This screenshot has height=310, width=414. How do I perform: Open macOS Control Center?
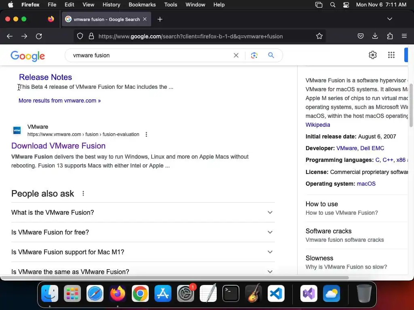(346, 5)
